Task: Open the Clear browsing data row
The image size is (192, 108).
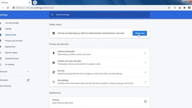Action: [99, 53]
